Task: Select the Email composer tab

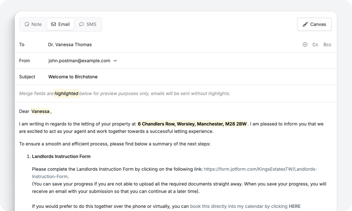Action: [60, 24]
